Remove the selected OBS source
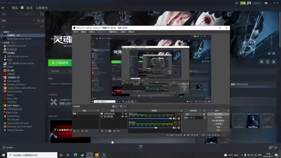Viewport: 281px width, 158px height. point(106,131)
